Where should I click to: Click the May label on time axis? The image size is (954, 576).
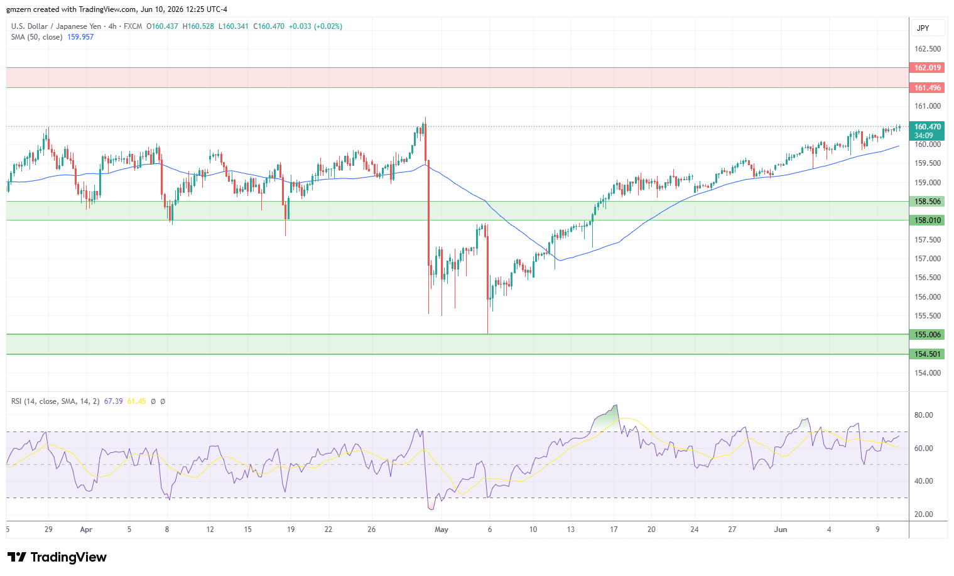tap(442, 530)
